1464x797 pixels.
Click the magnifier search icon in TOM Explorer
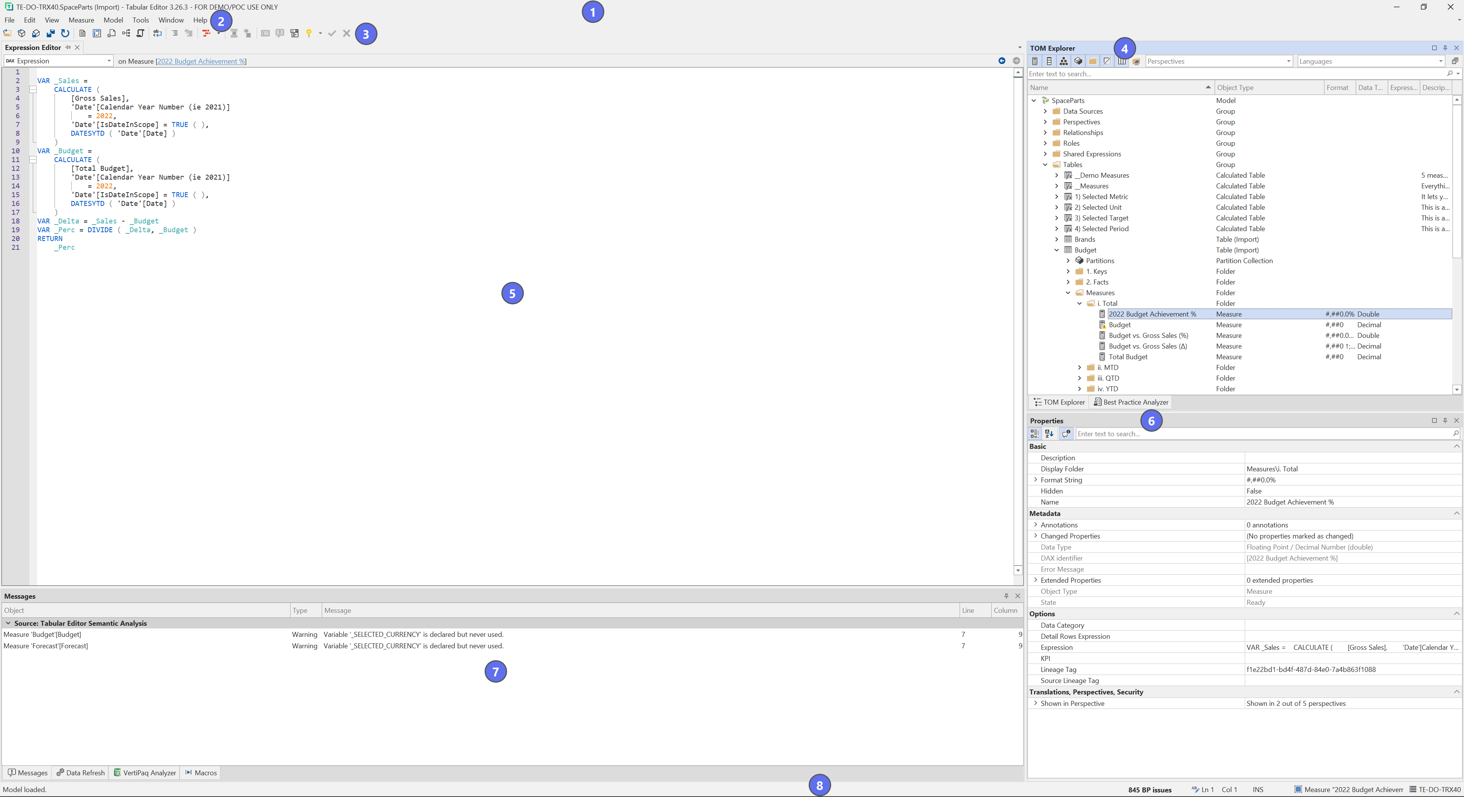tap(1450, 73)
